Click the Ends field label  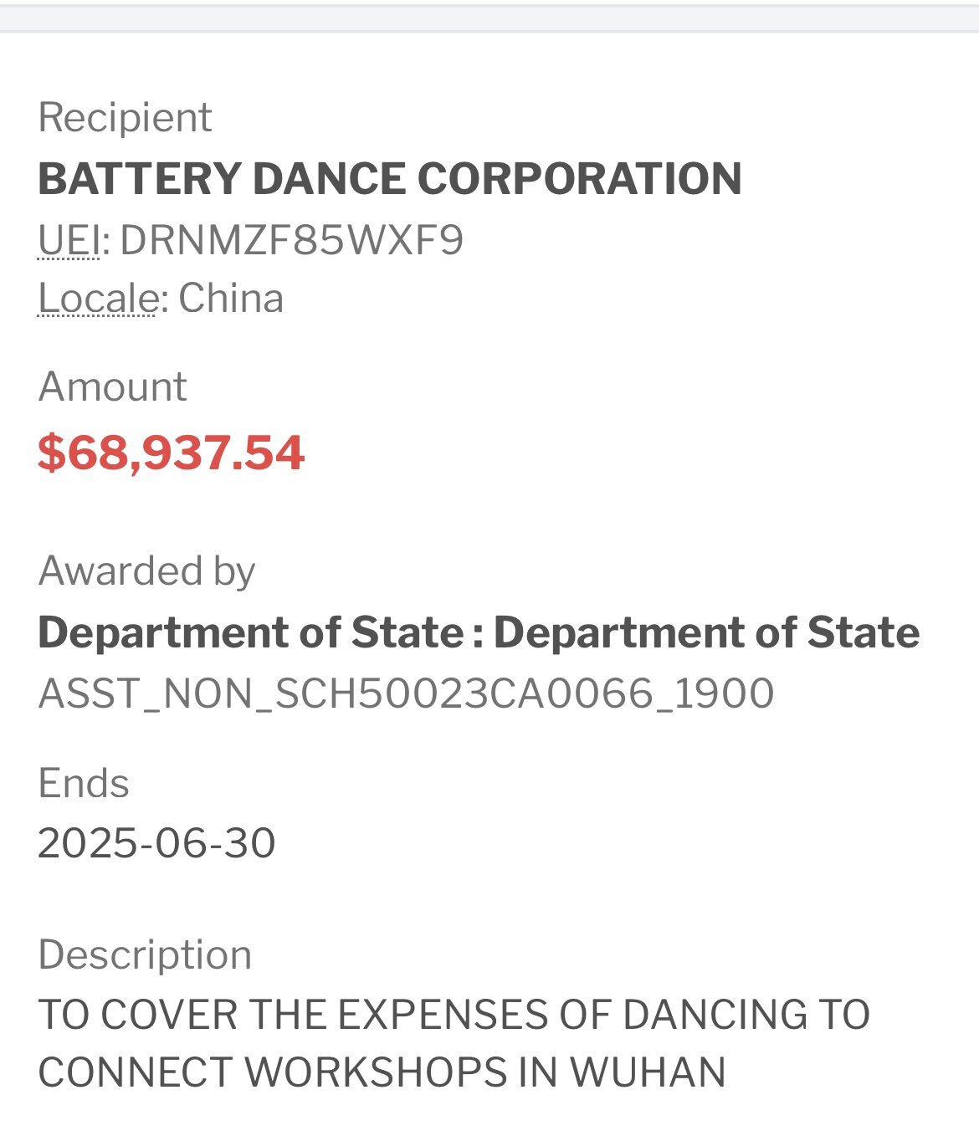[x=84, y=784]
